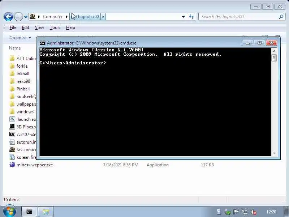Click the cmd taskbar button
Viewport: 289px width, 217px height.
tap(29, 212)
